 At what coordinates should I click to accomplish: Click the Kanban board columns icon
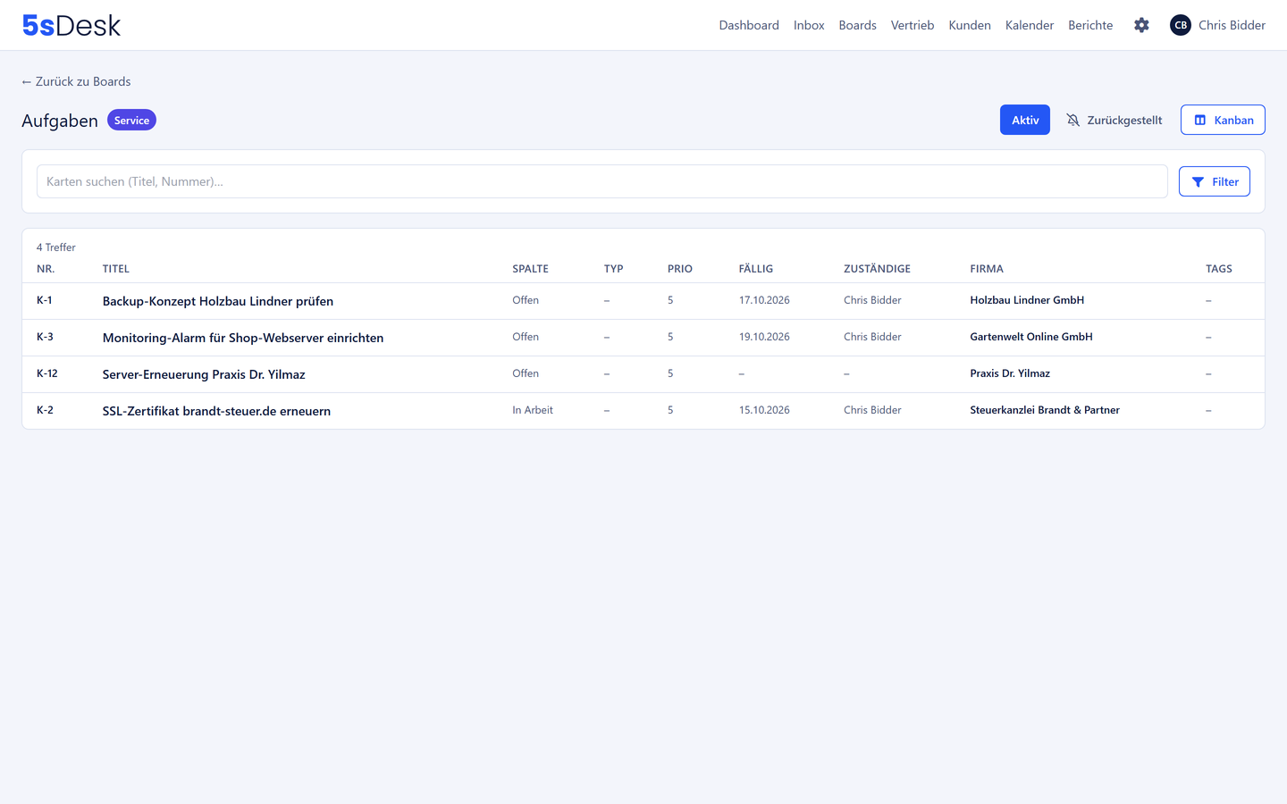(x=1200, y=120)
